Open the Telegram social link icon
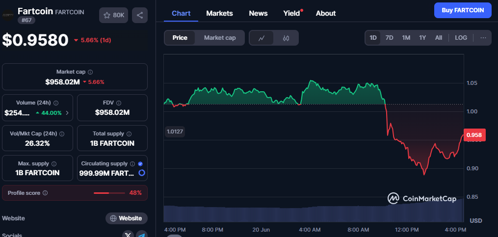 pyautogui.click(x=142, y=235)
